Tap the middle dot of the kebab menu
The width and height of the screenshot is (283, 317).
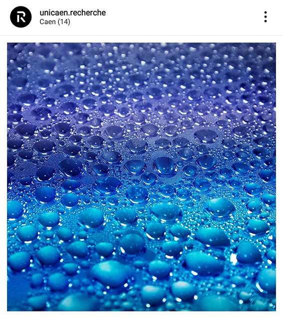[x=266, y=17]
